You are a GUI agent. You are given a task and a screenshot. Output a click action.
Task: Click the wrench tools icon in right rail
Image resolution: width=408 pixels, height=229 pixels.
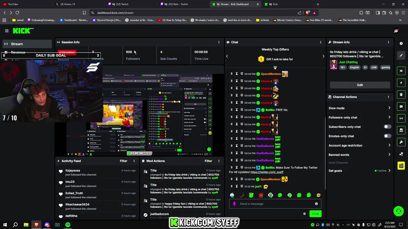401,142
